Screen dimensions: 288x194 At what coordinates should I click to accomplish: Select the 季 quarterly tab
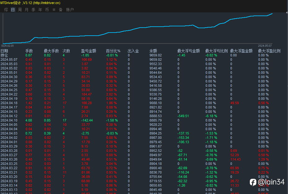coord(33,10)
